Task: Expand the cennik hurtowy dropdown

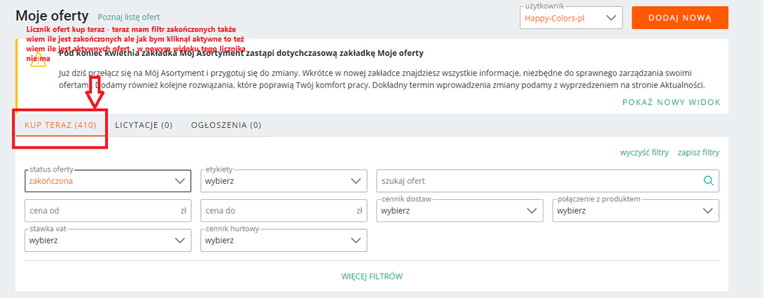Action: (284, 241)
